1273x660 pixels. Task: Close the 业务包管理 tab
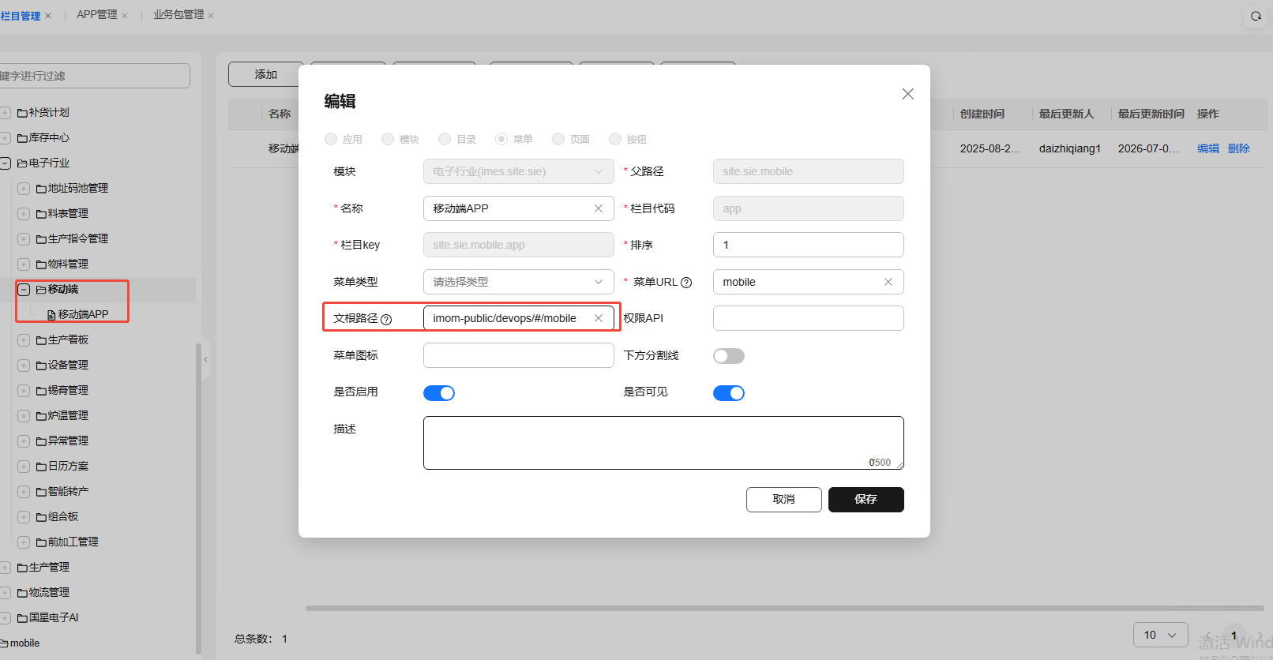211,16
